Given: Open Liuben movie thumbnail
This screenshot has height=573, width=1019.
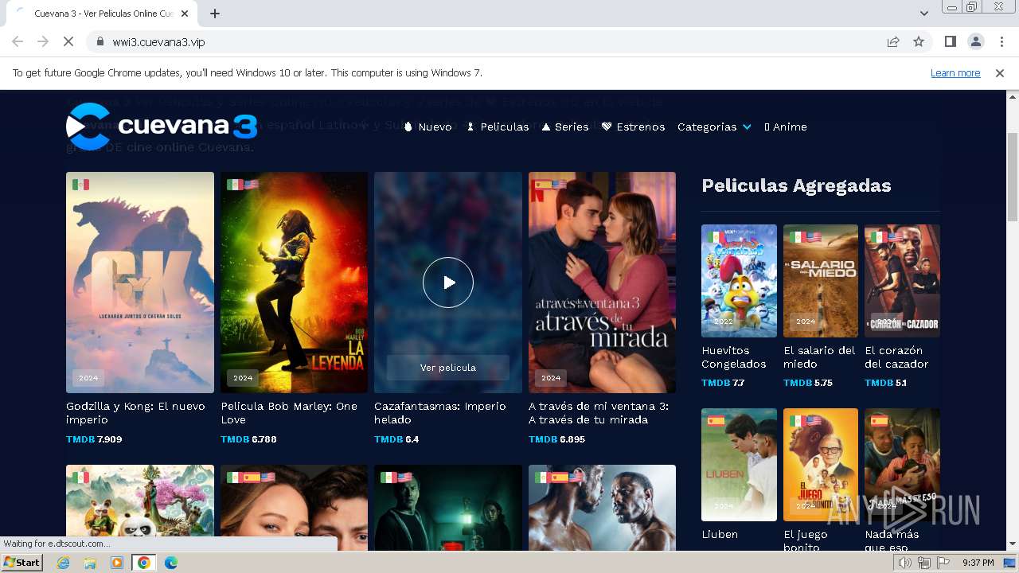Looking at the screenshot, I should pos(739,465).
